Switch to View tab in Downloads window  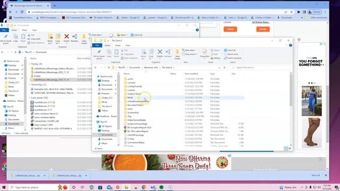coord(34,30)
